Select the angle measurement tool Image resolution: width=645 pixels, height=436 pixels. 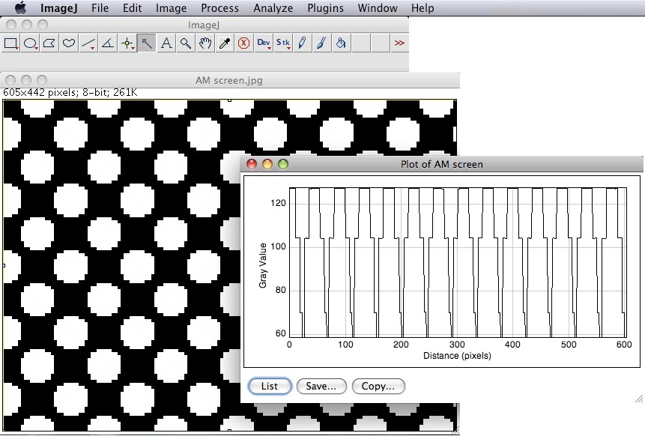pos(108,43)
